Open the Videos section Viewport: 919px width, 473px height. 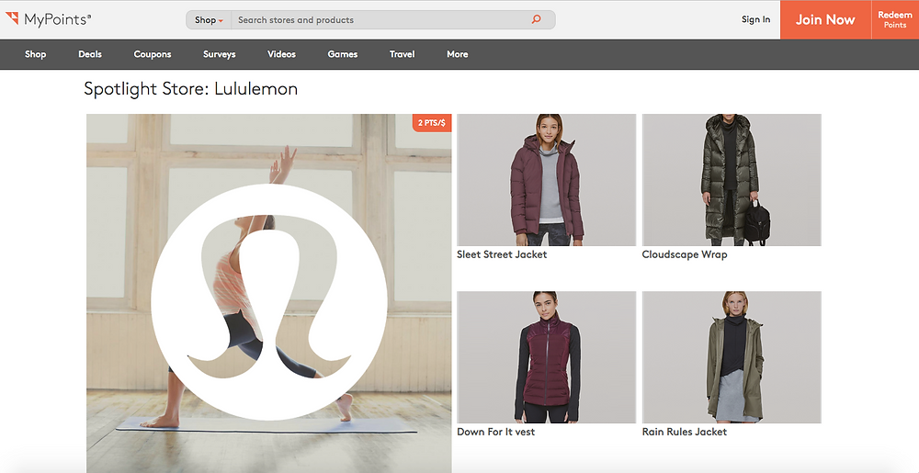[x=281, y=54]
